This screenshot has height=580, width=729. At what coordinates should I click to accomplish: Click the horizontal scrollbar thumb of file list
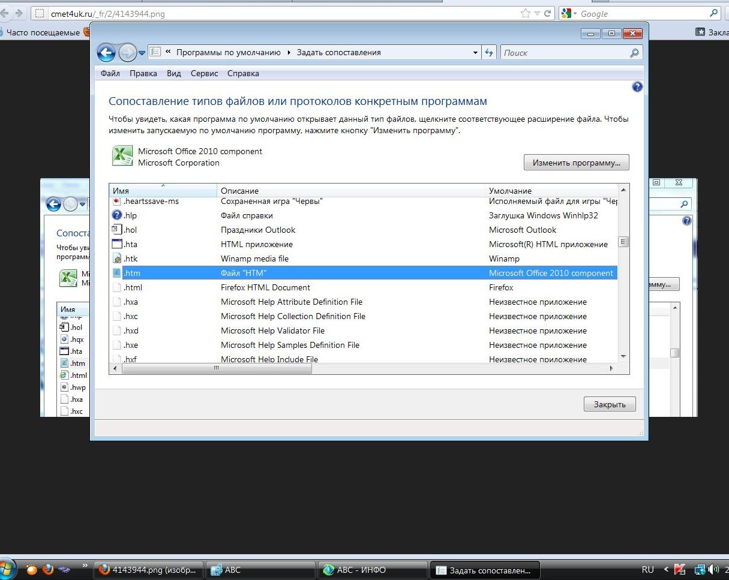217,368
